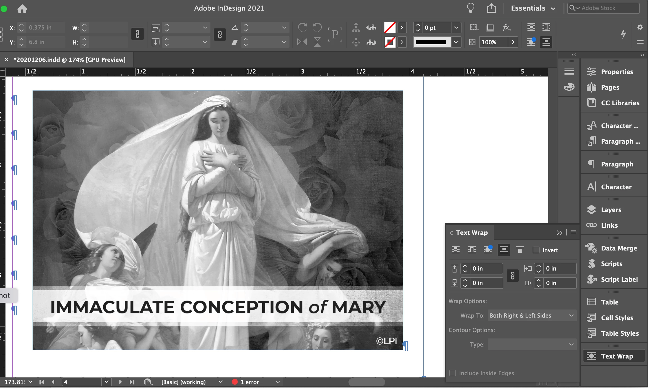
Task: Open the Layers panel
Action: pos(611,210)
